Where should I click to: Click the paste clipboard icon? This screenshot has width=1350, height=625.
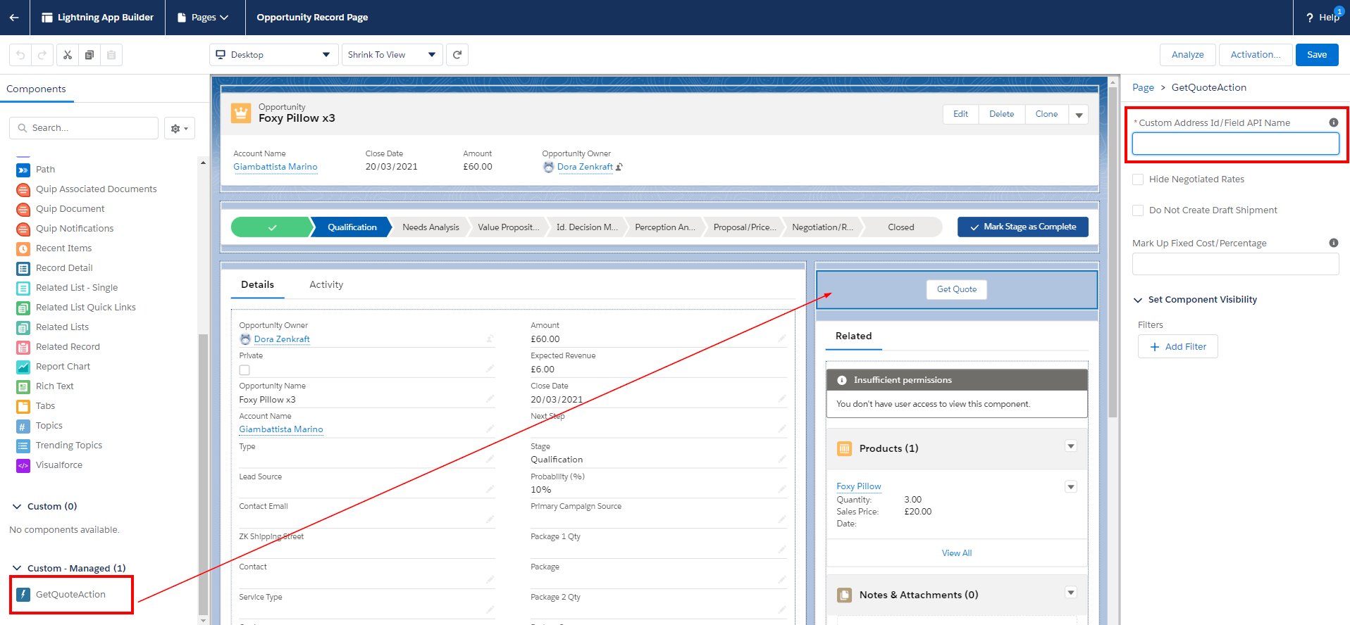pyautogui.click(x=111, y=55)
